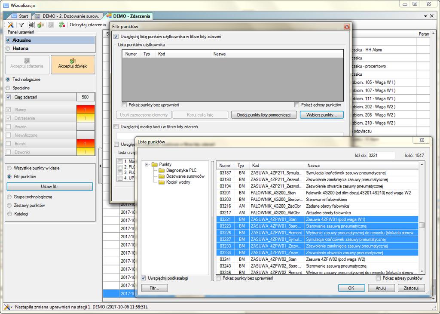Collapse settings panel with side arrow

(x=100, y=166)
